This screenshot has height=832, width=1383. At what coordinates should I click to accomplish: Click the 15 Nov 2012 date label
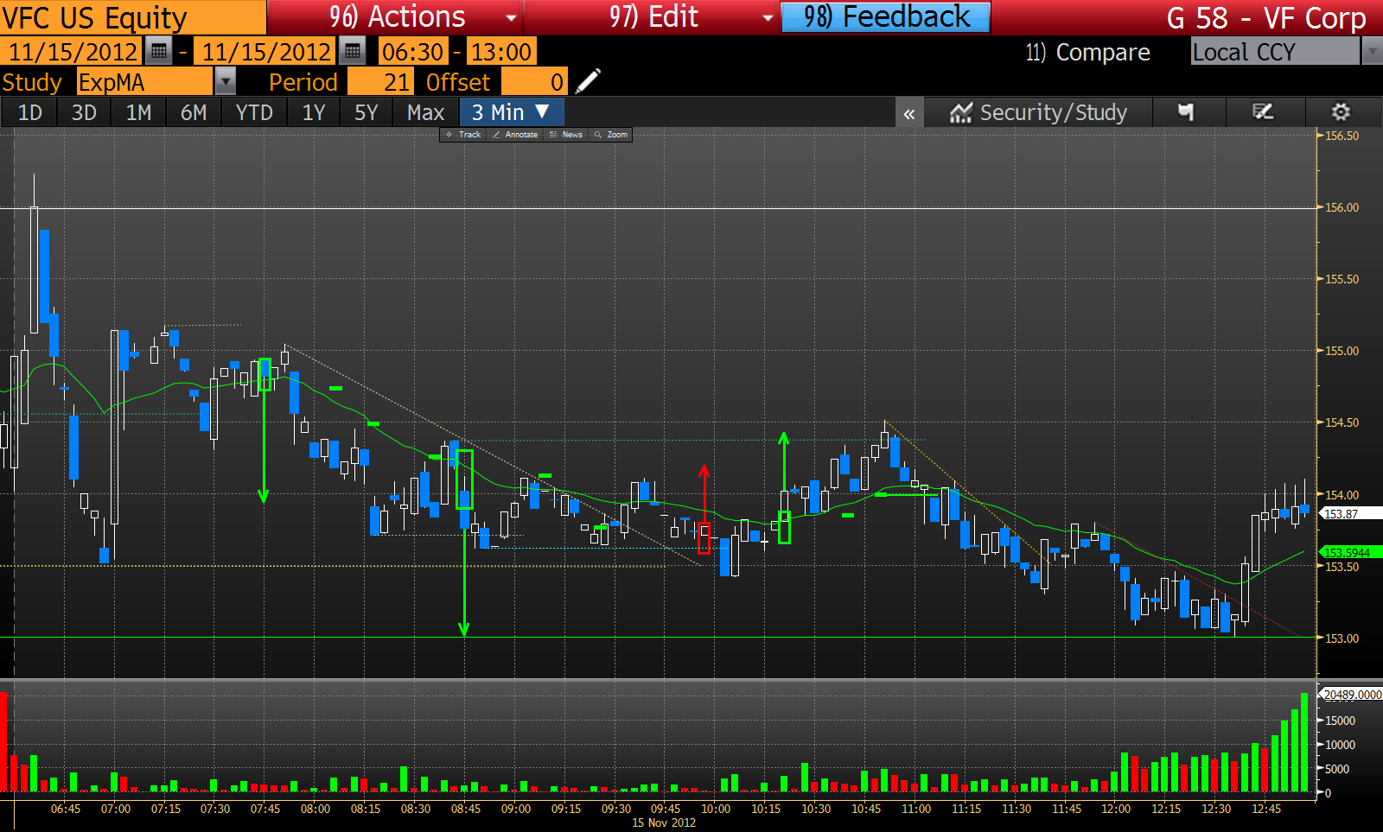(x=664, y=822)
